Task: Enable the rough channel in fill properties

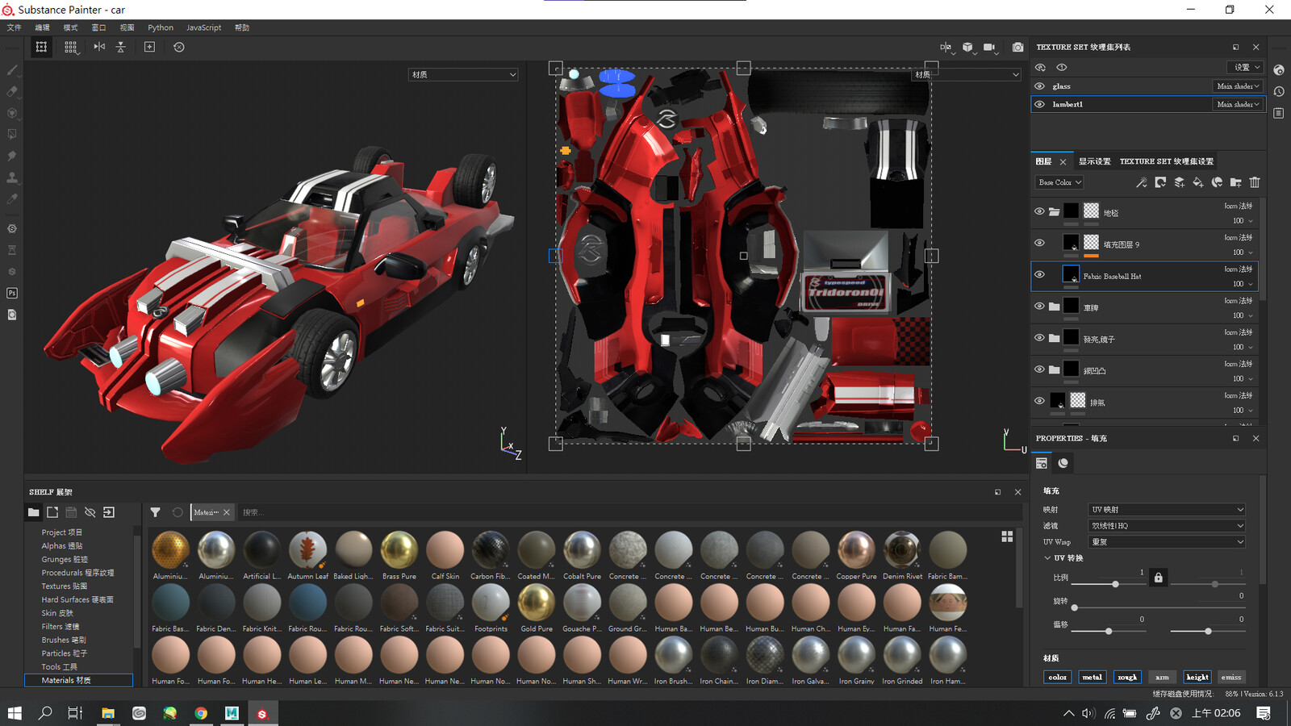Action: click(1127, 677)
